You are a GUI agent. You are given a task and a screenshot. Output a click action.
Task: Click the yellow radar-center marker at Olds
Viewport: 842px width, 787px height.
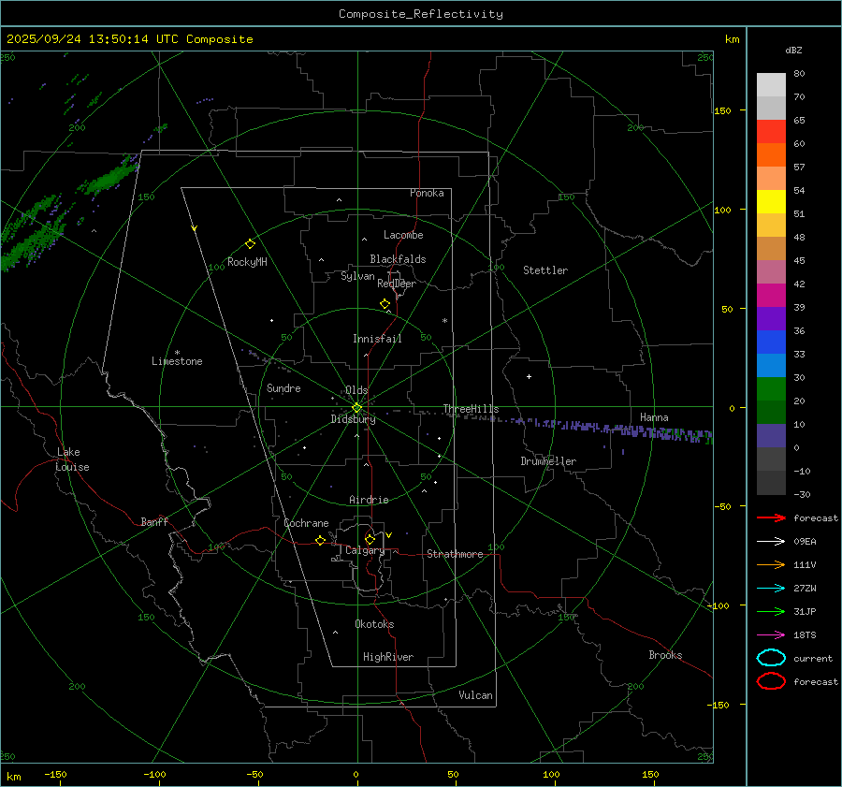pos(356,407)
